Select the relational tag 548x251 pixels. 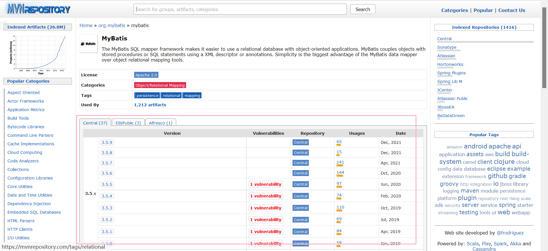tap(171, 95)
